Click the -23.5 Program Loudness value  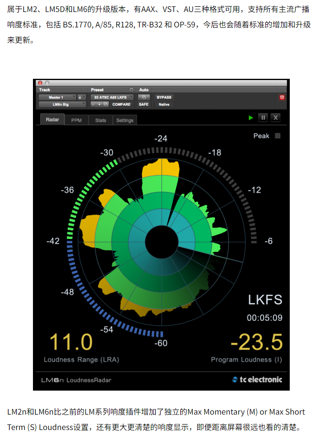click(x=257, y=342)
